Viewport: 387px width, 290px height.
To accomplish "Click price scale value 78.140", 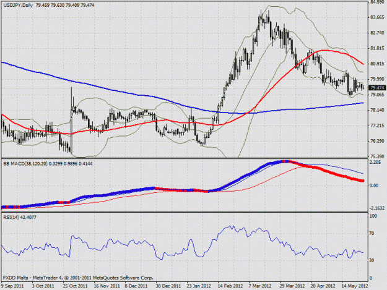I will click(377, 110).
